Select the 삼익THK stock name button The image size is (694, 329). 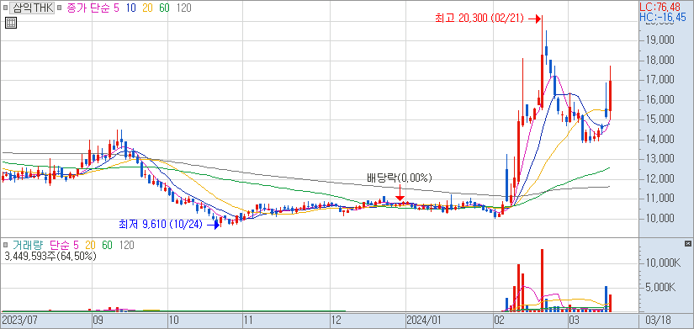pyautogui.click(x=32, y=8)
